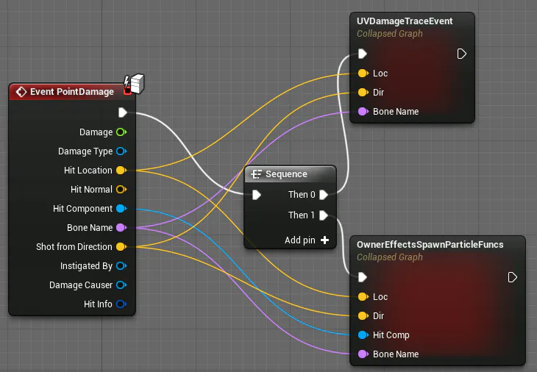Viewport: 537px width, 372px height.
Task: Click the Hit Comp input pin
Action: click(x=363, y=335)
